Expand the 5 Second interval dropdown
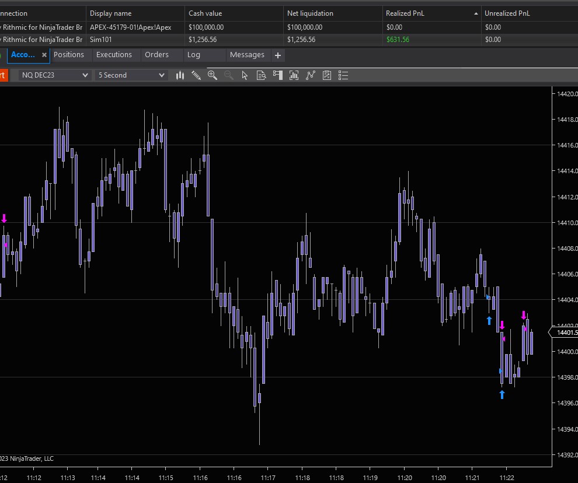This screenshot has height=483, width=578. (x=131, y=75)
